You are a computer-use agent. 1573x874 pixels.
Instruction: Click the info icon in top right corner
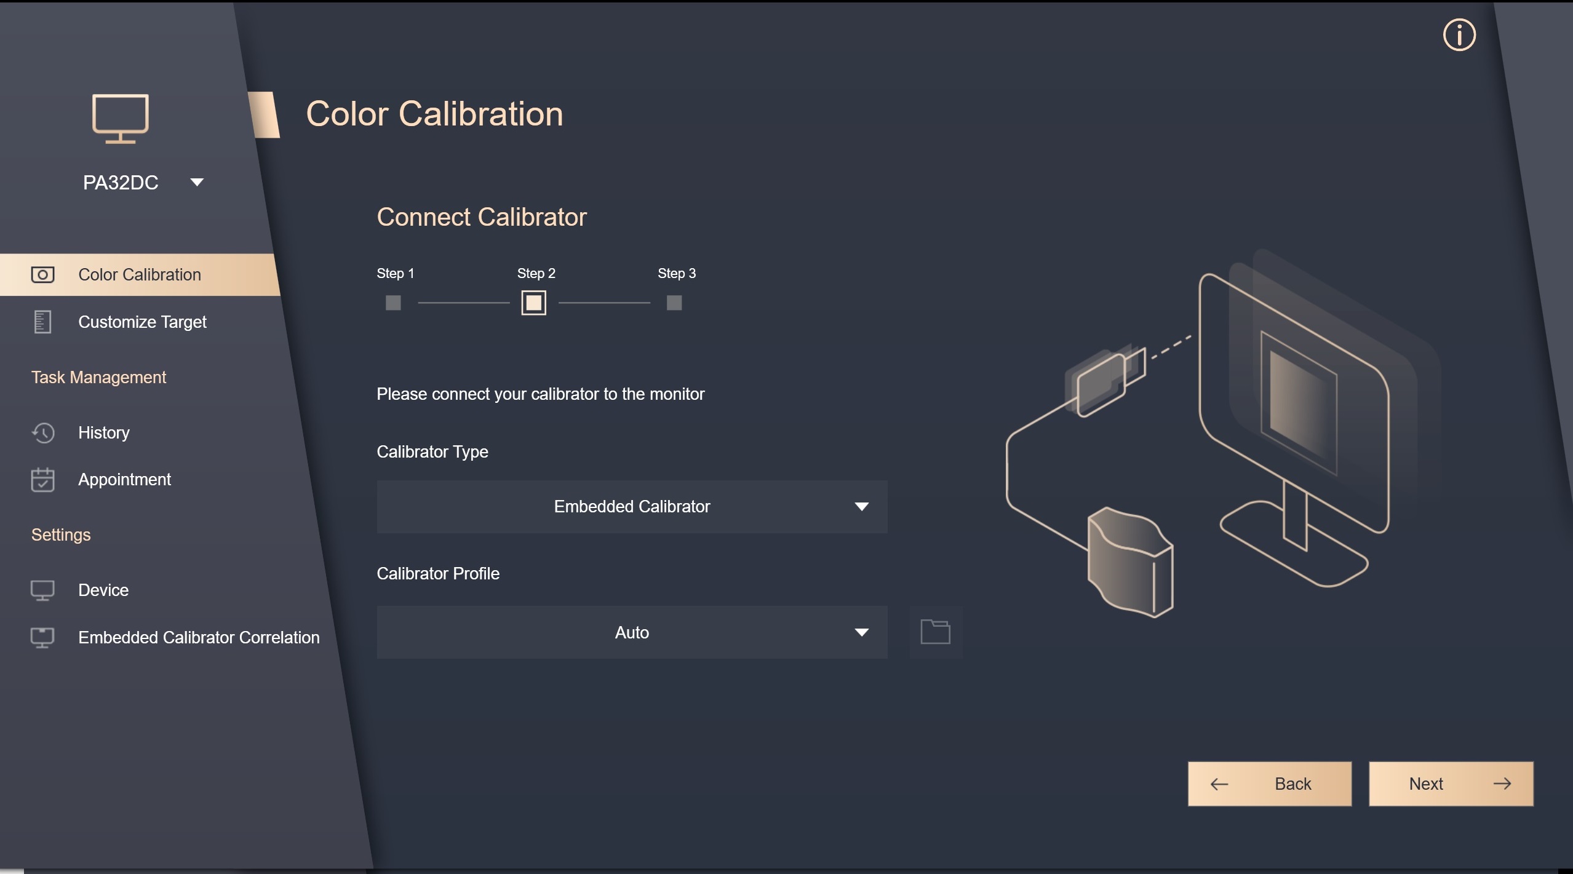(1458, 36)
